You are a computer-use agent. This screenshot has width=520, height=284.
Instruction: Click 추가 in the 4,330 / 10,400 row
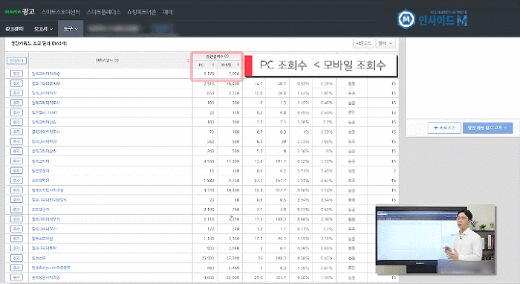coord(16,190)
